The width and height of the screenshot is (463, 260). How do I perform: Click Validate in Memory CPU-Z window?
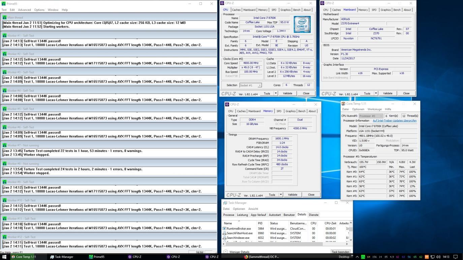292,195
